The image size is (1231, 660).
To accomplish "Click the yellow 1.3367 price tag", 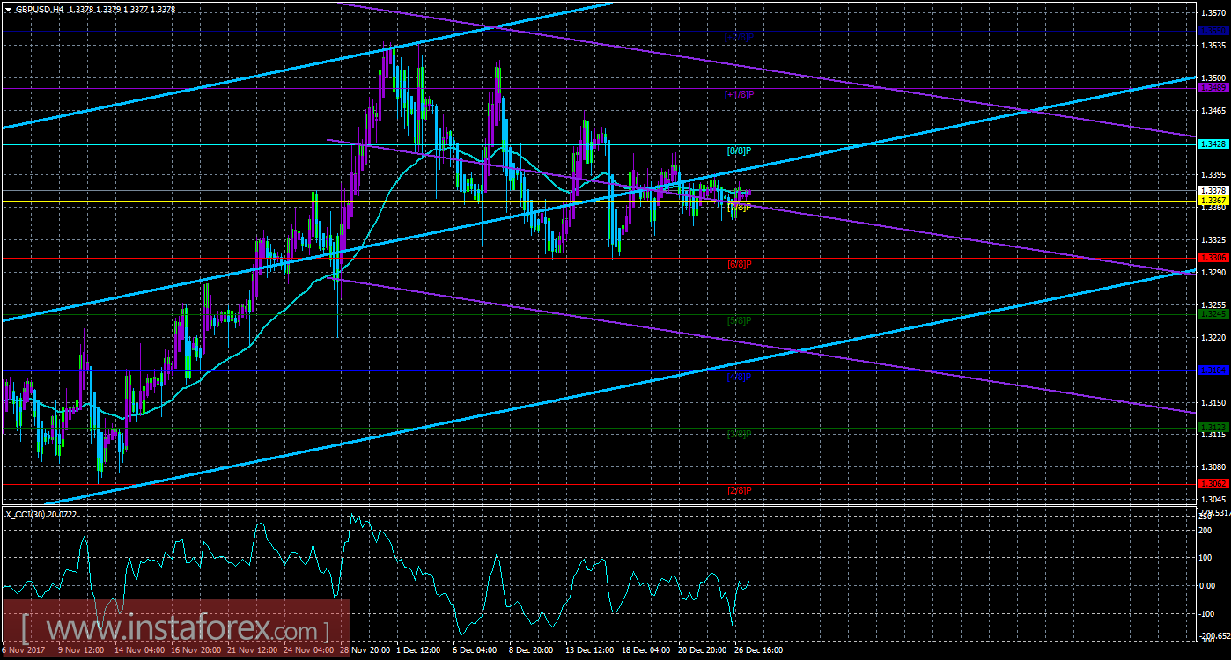I will point(1213,201).
